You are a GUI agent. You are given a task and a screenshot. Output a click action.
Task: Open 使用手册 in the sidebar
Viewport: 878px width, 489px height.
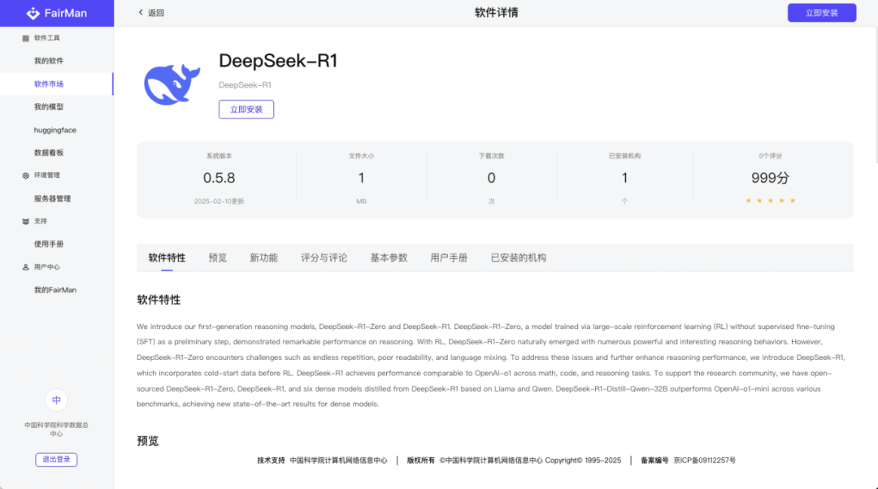tap(49, 244)
